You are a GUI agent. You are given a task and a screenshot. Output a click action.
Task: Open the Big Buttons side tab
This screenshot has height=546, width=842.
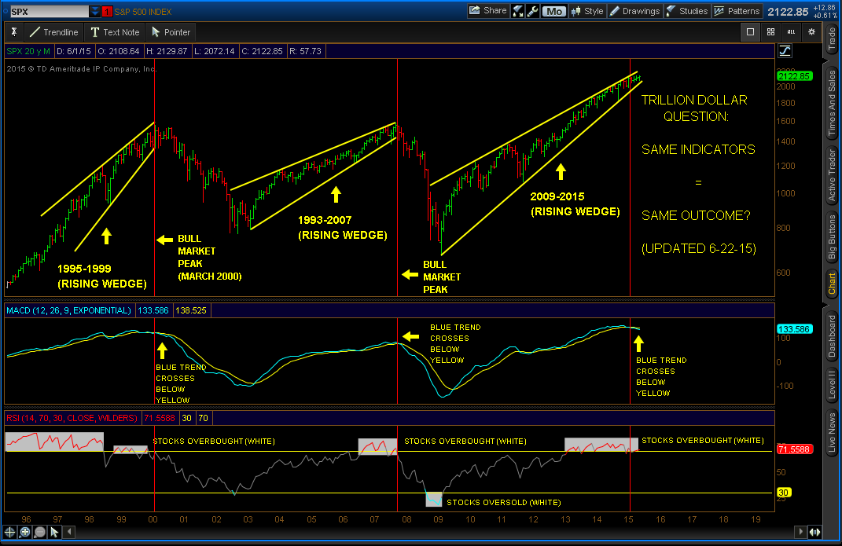pos(832,237)
